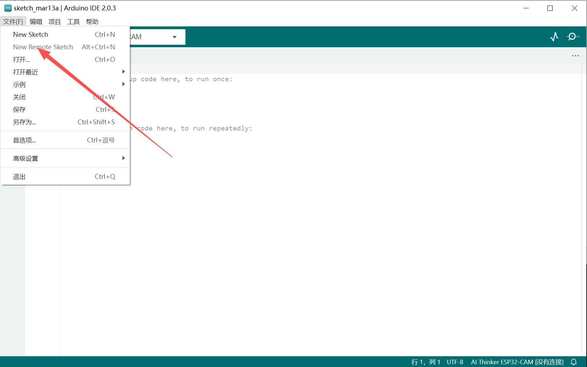Open the 工具 menu
Image resolution: width=587 pixels, height=367 pixels.
73,22
